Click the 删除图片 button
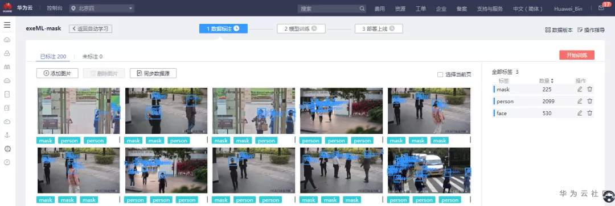This screenshot has height=206, width=615. (104, 73)
